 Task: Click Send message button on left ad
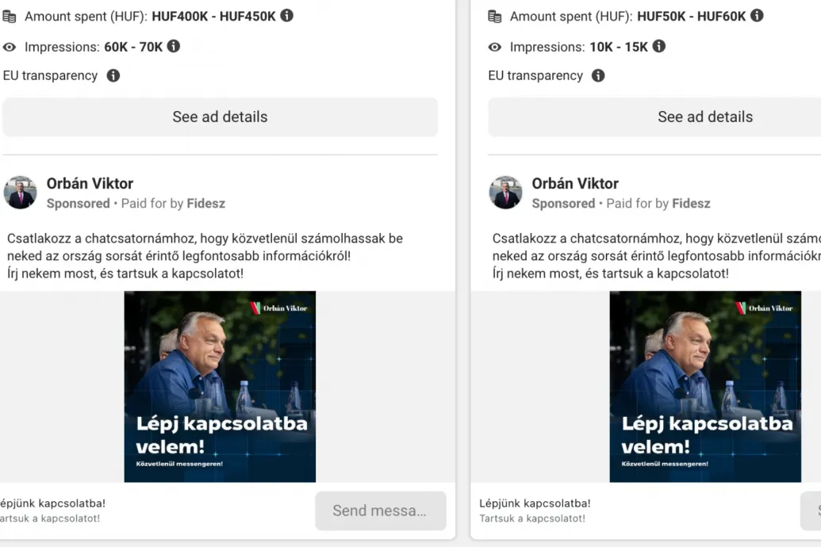(381, 511)
